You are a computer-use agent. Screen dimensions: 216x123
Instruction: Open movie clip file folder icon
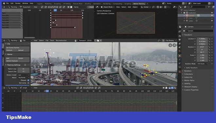pos(98,41)
